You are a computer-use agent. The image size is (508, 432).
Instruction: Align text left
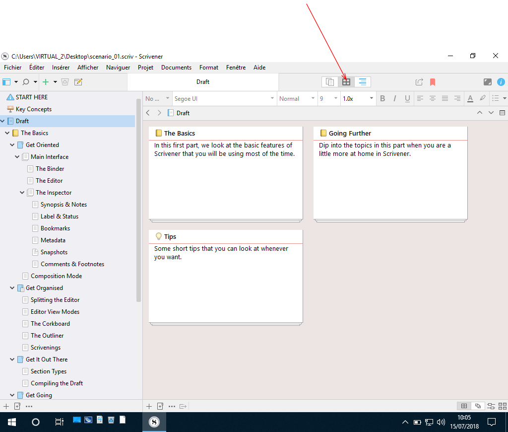coord(420,99)
